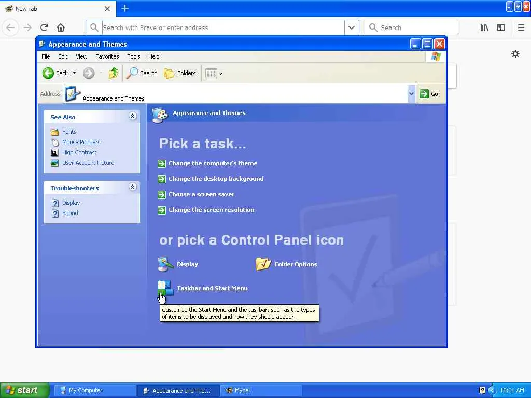Click the Fonts folder icon
The image size is (531, 398).
[55, 132]
